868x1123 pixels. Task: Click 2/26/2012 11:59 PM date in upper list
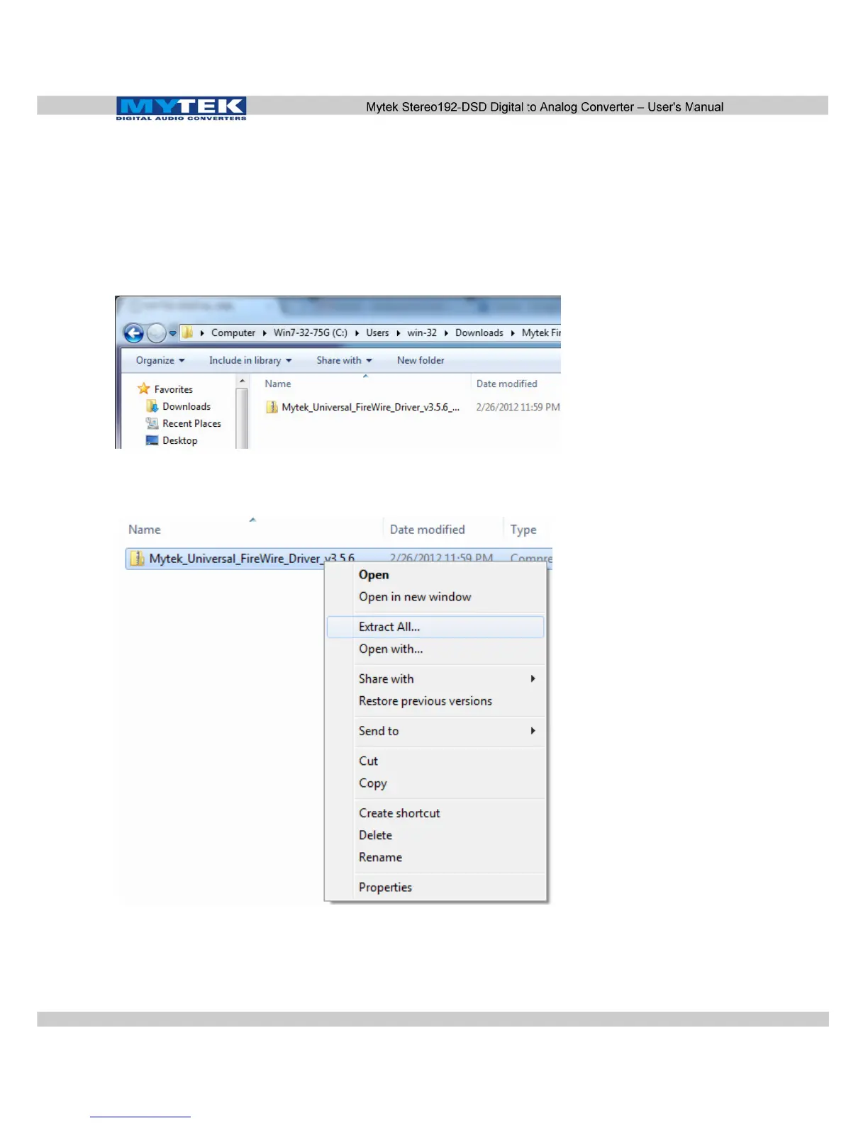[518, 407]
